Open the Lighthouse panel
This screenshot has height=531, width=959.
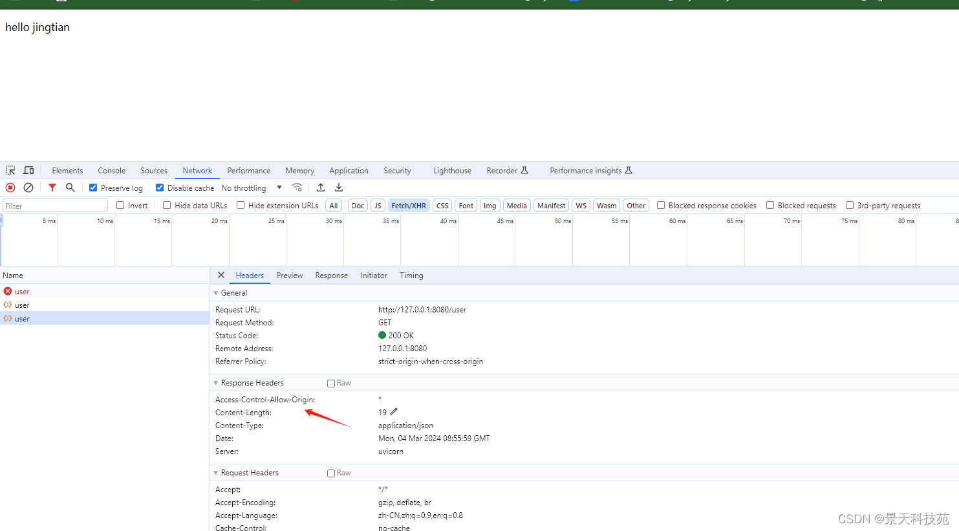point(452,171)
